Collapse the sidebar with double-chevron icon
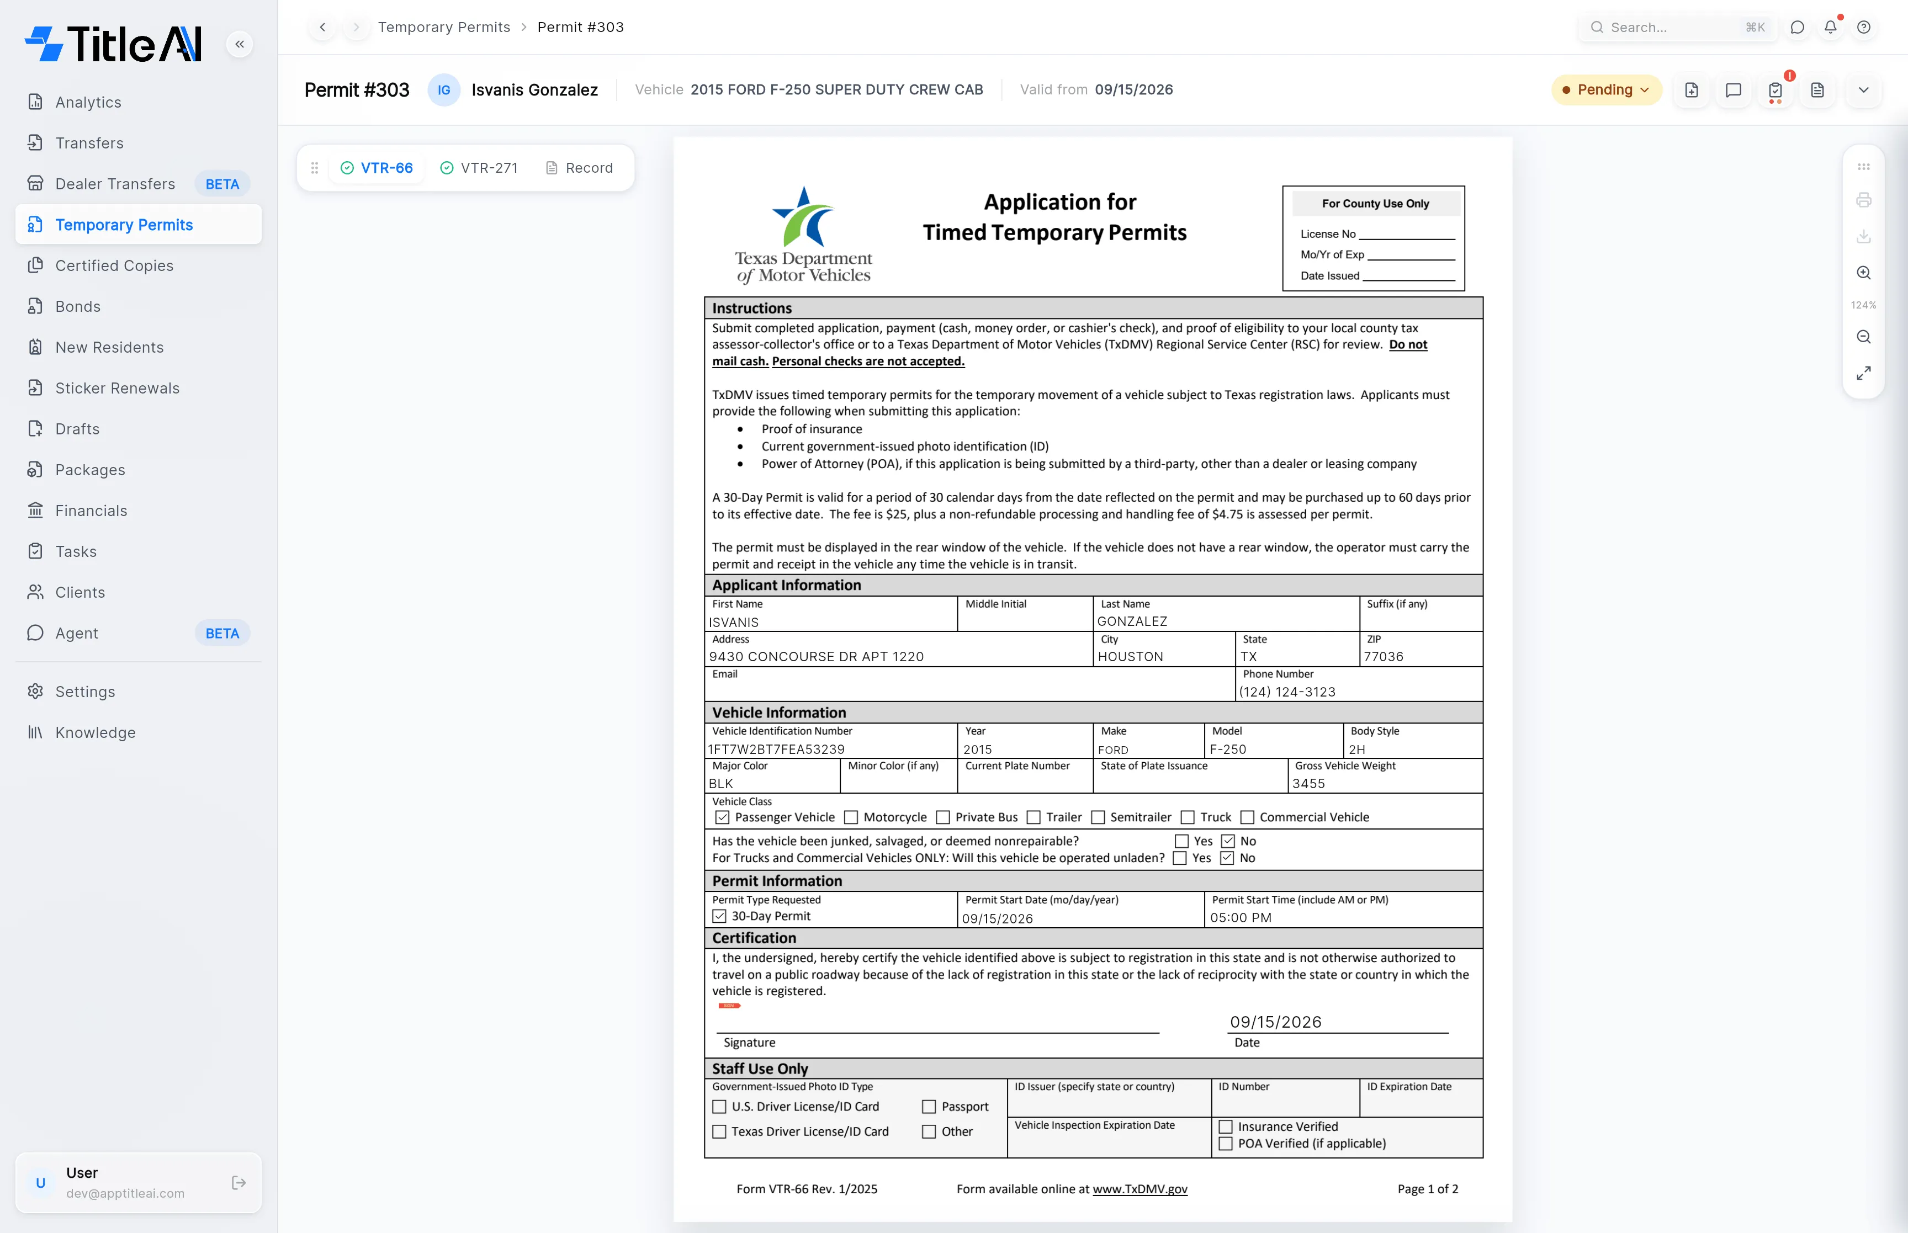1908x1233 pixels. [240, 44]
